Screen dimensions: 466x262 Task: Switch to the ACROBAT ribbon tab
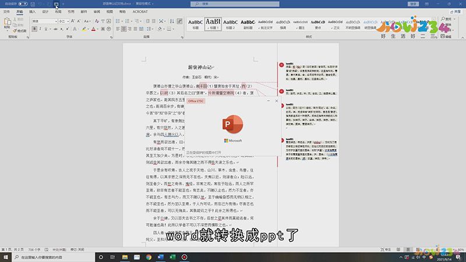point(140,12)
